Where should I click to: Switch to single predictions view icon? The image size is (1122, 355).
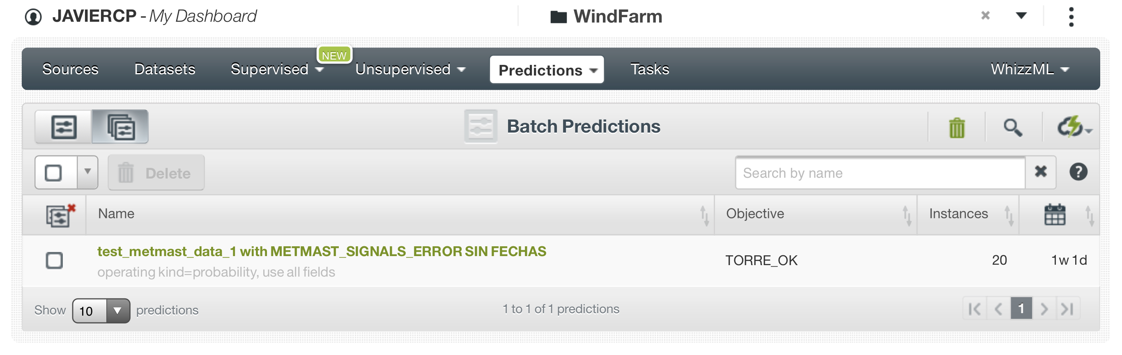64,127
